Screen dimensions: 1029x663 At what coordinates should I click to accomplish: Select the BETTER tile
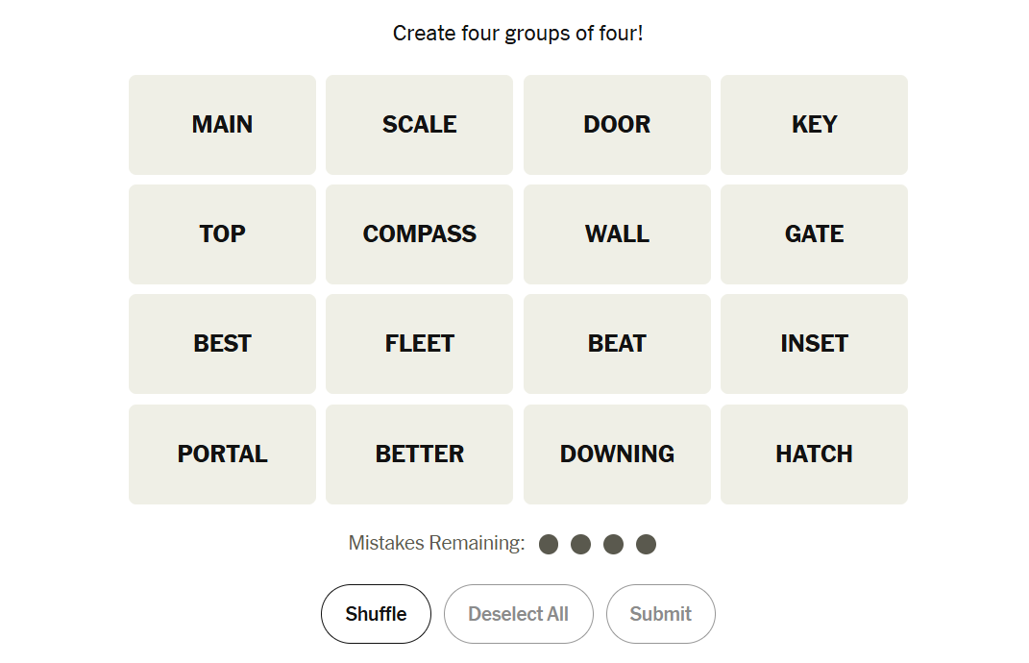tap(419, 454)
